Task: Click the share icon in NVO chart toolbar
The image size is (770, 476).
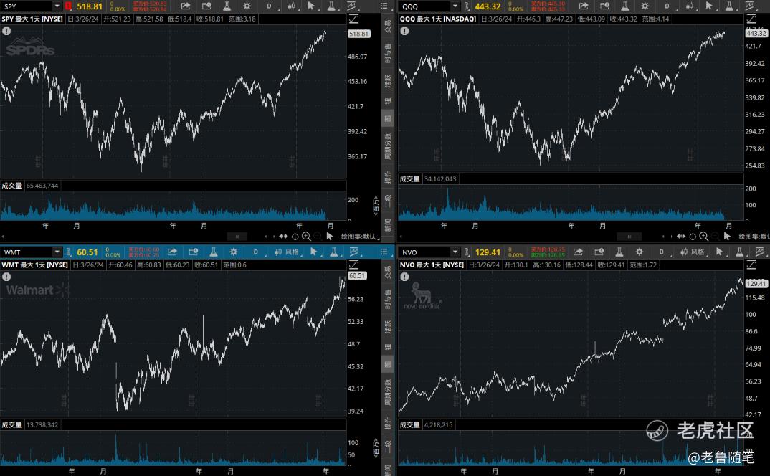Action: pos(578,252)
